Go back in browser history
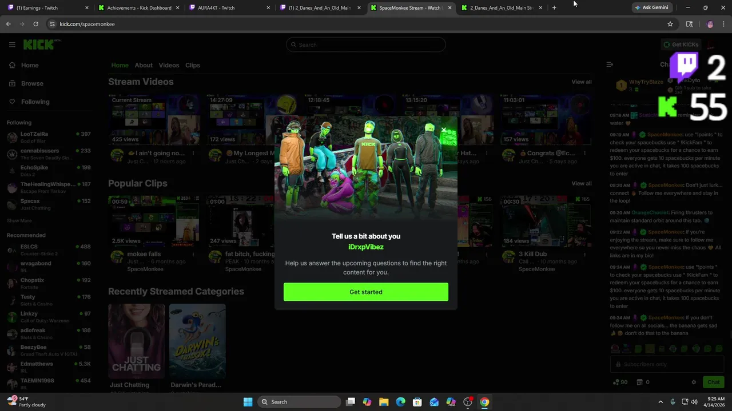This screenshot has height=411, width=732. click(8, 24)
